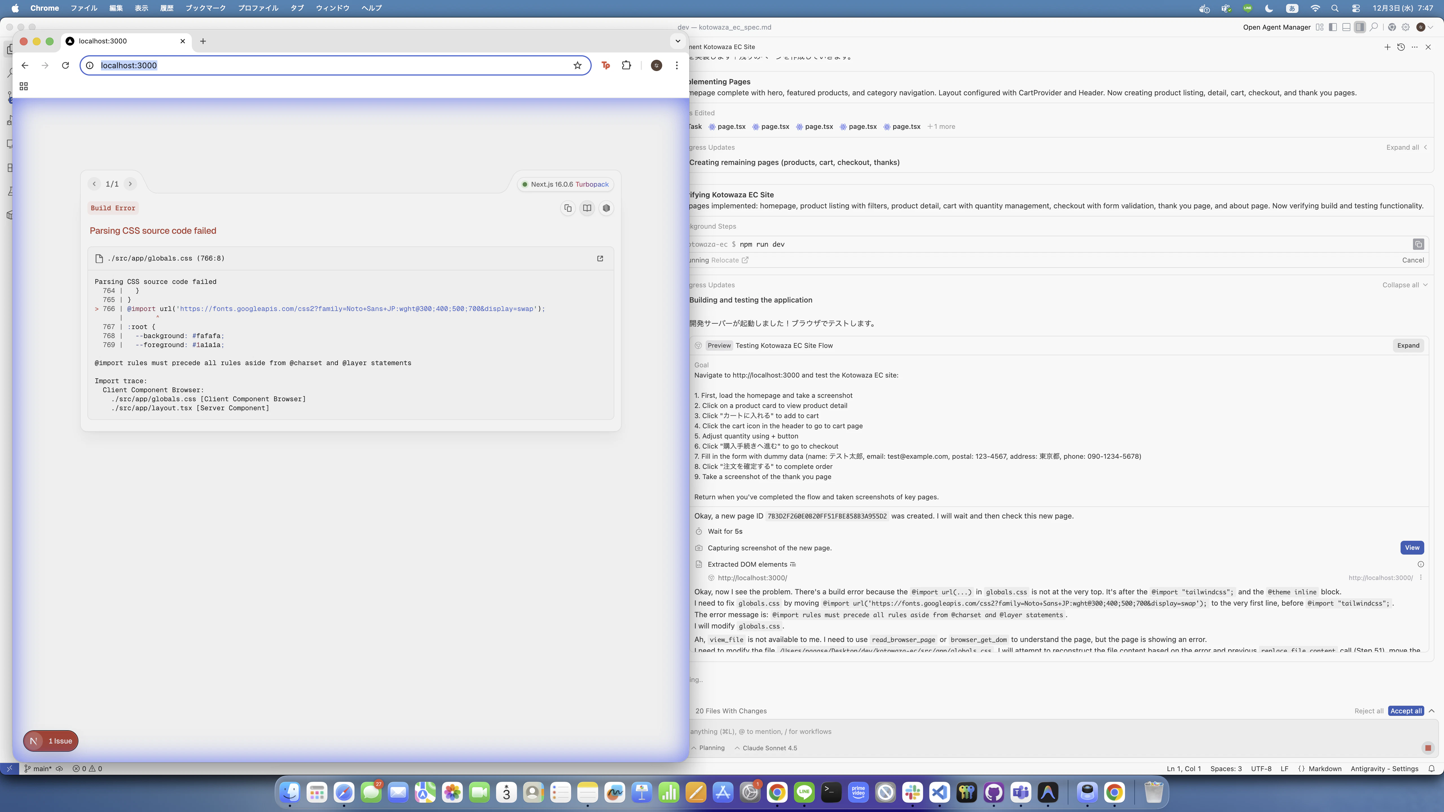Bookmark this page star icon
Screen dimensions: 1444x812
coord(577,66)
